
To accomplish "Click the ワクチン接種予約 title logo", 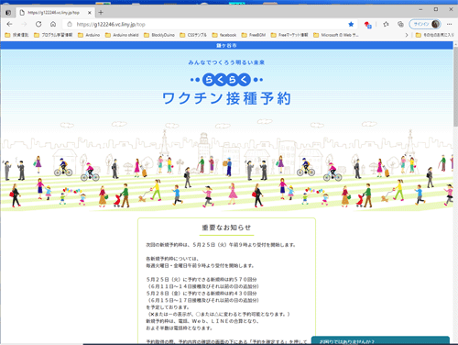I will (226, 98).
